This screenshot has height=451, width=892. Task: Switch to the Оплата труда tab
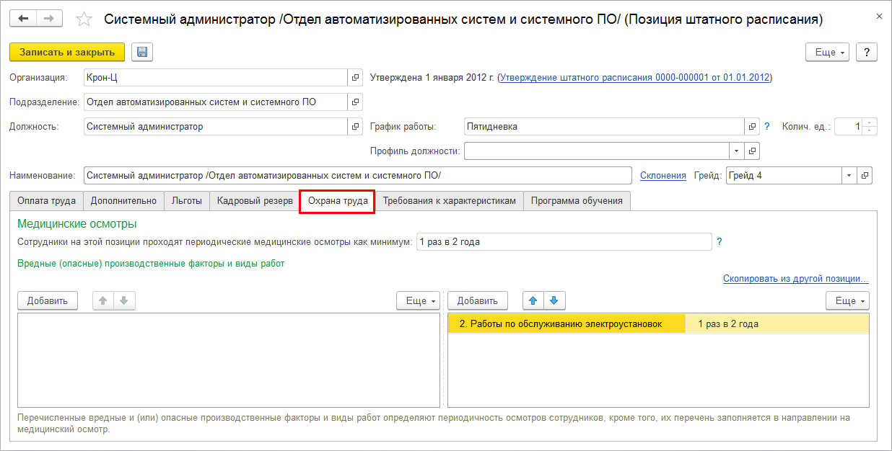46,201
